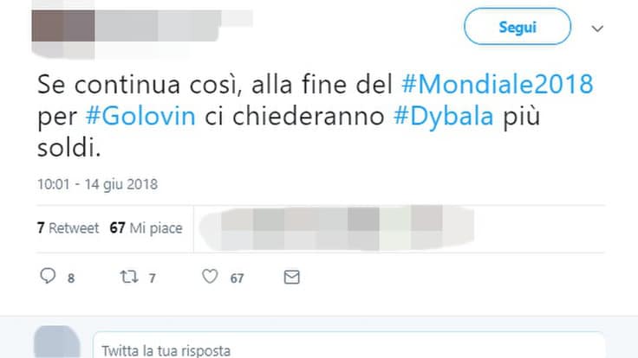638x358 pixels.
Task: Click the retweet arrows icon
Action: coord(129,277)
